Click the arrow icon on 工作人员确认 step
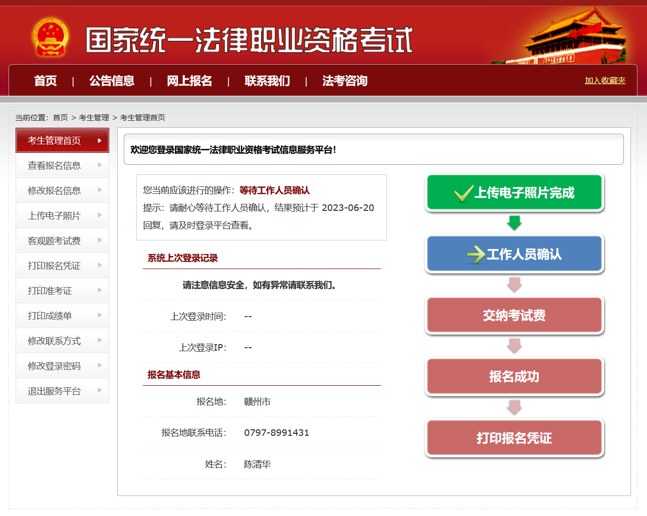Image resolution: width=647 pixels, height=516 pixels. point(476,254)
